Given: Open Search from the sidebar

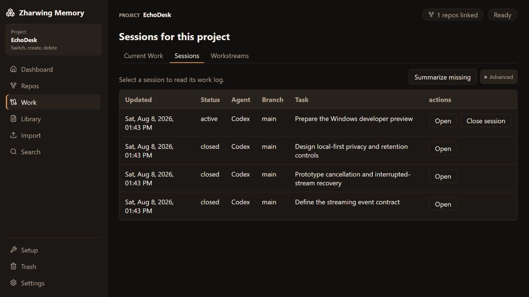Looking at the screenshot, I should click(x=53, y=152).
